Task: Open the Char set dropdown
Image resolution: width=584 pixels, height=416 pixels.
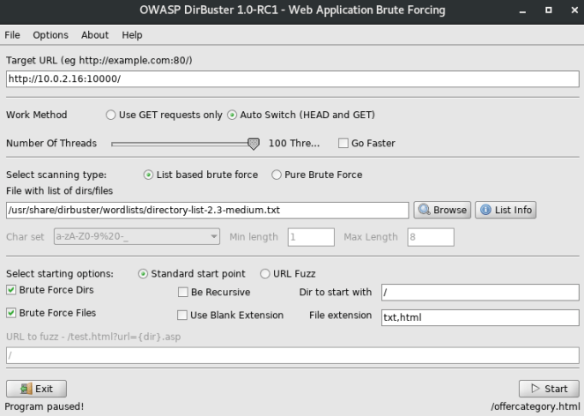Action: click(x=137, y=237)
